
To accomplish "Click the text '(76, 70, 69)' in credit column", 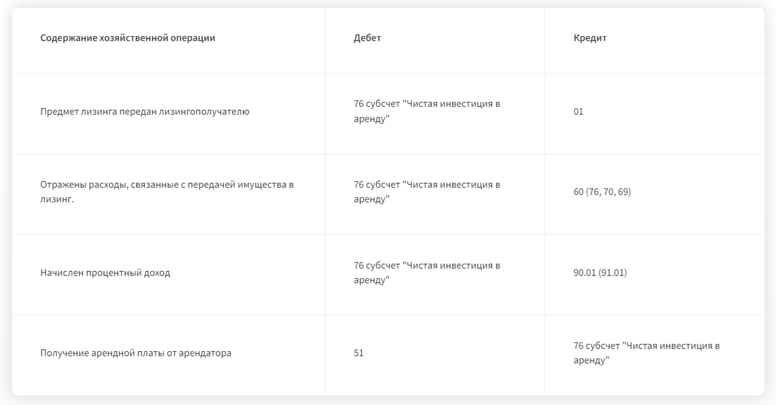I will [609, 192].
